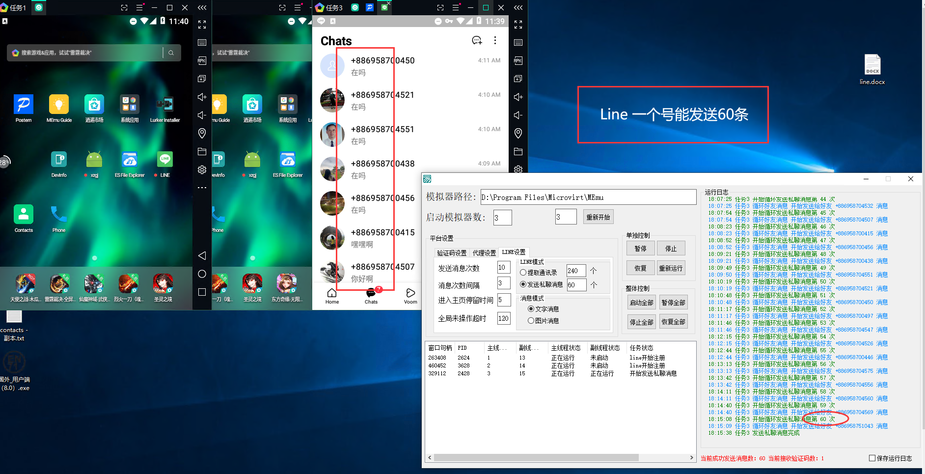Open the Voom tab in LINE
The image size is (925, 474).
[410, 296]
